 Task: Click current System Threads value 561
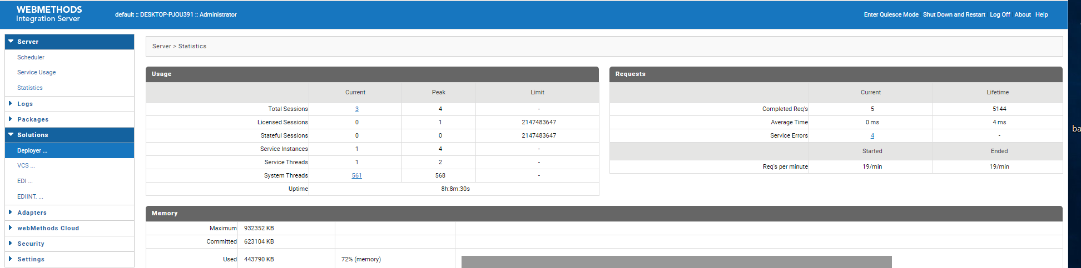point(356,175)
